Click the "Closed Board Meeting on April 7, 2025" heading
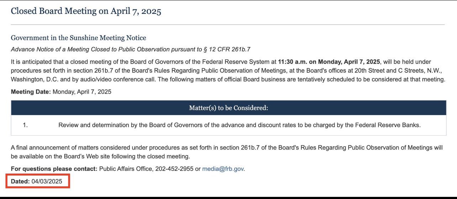This screenshot has height=199, width=457. [86, 11]
